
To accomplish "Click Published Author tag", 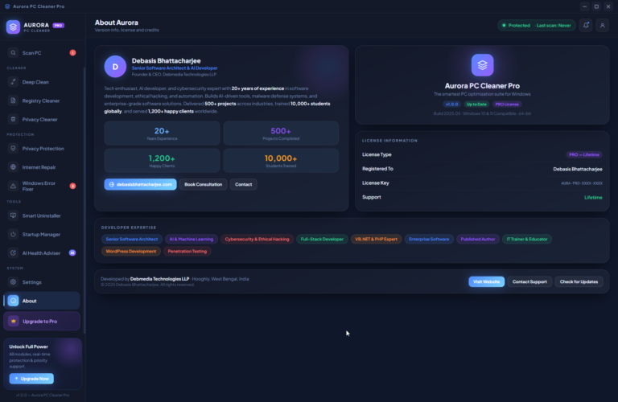I will point(478,239).
